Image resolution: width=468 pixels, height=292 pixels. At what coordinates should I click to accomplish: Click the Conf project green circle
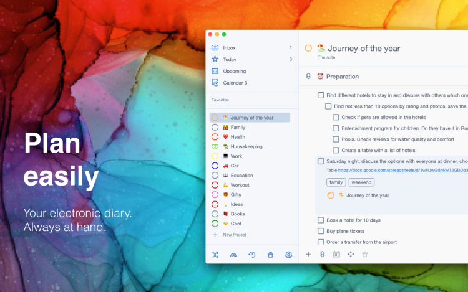pos(215,224)
